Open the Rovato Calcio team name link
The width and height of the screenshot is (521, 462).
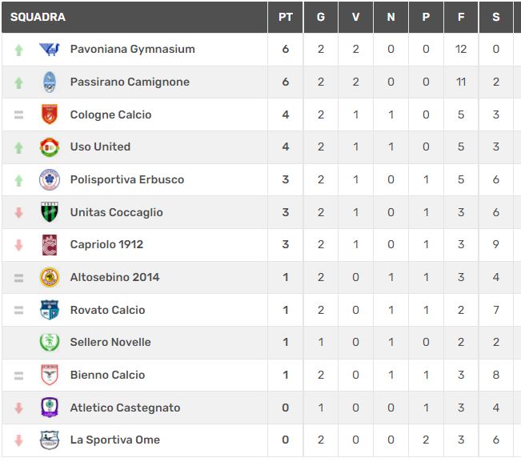108,310
